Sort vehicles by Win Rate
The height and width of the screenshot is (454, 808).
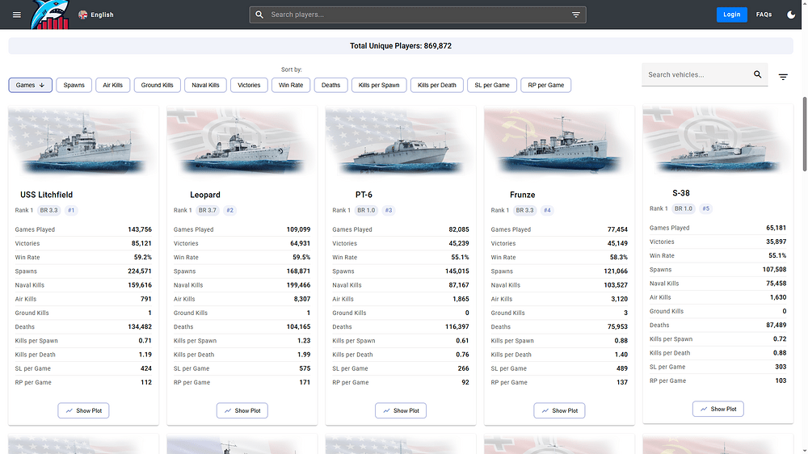click(291, 85)
